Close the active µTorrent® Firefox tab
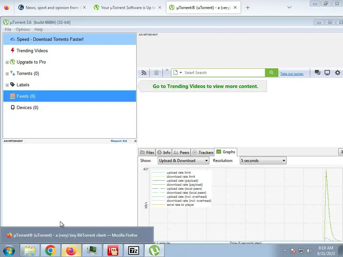This screenshot has height=257, width=343. coord(235,7)
